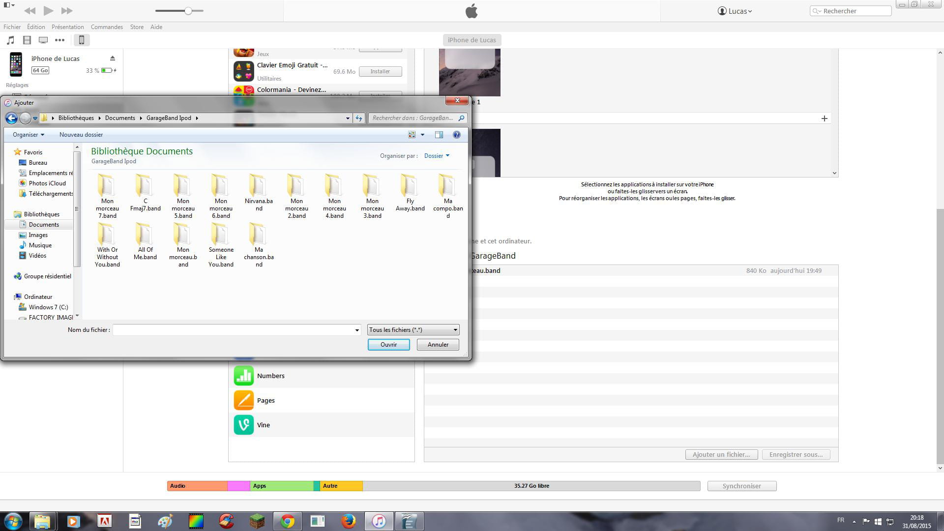Open the Organiser menu dropdown

[x=29, y=135]
